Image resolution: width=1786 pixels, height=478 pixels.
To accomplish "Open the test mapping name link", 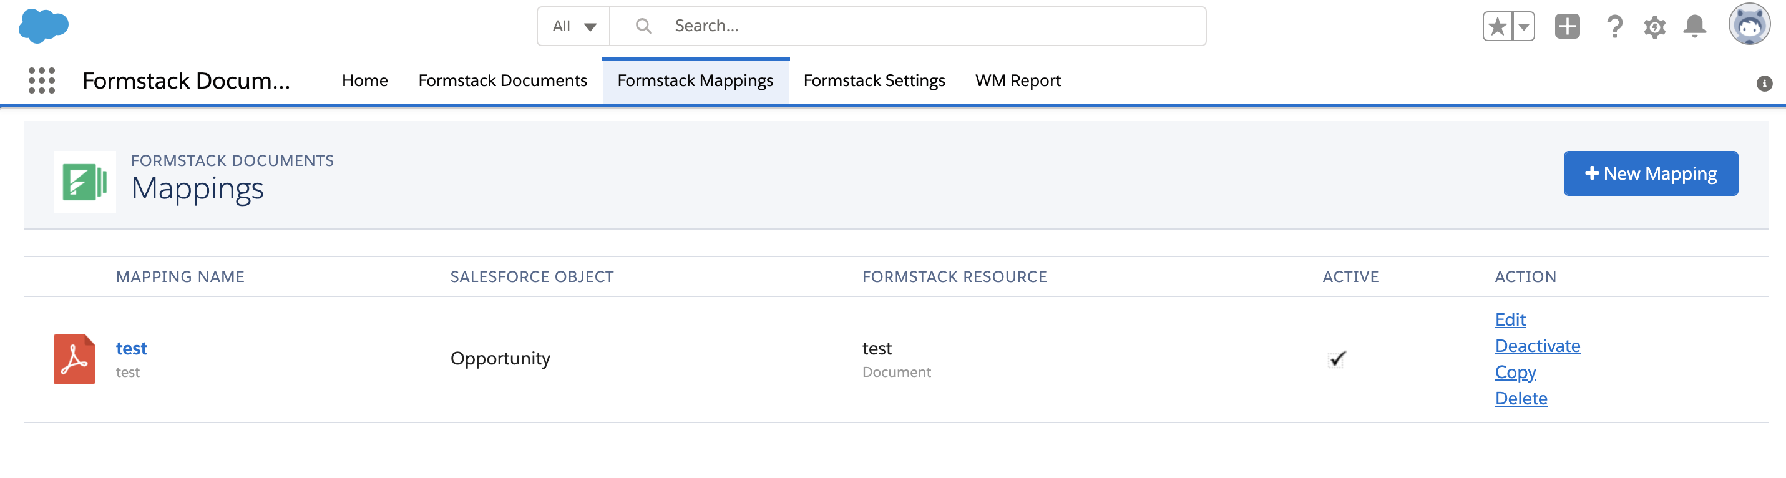I will (x=131, y=348).
